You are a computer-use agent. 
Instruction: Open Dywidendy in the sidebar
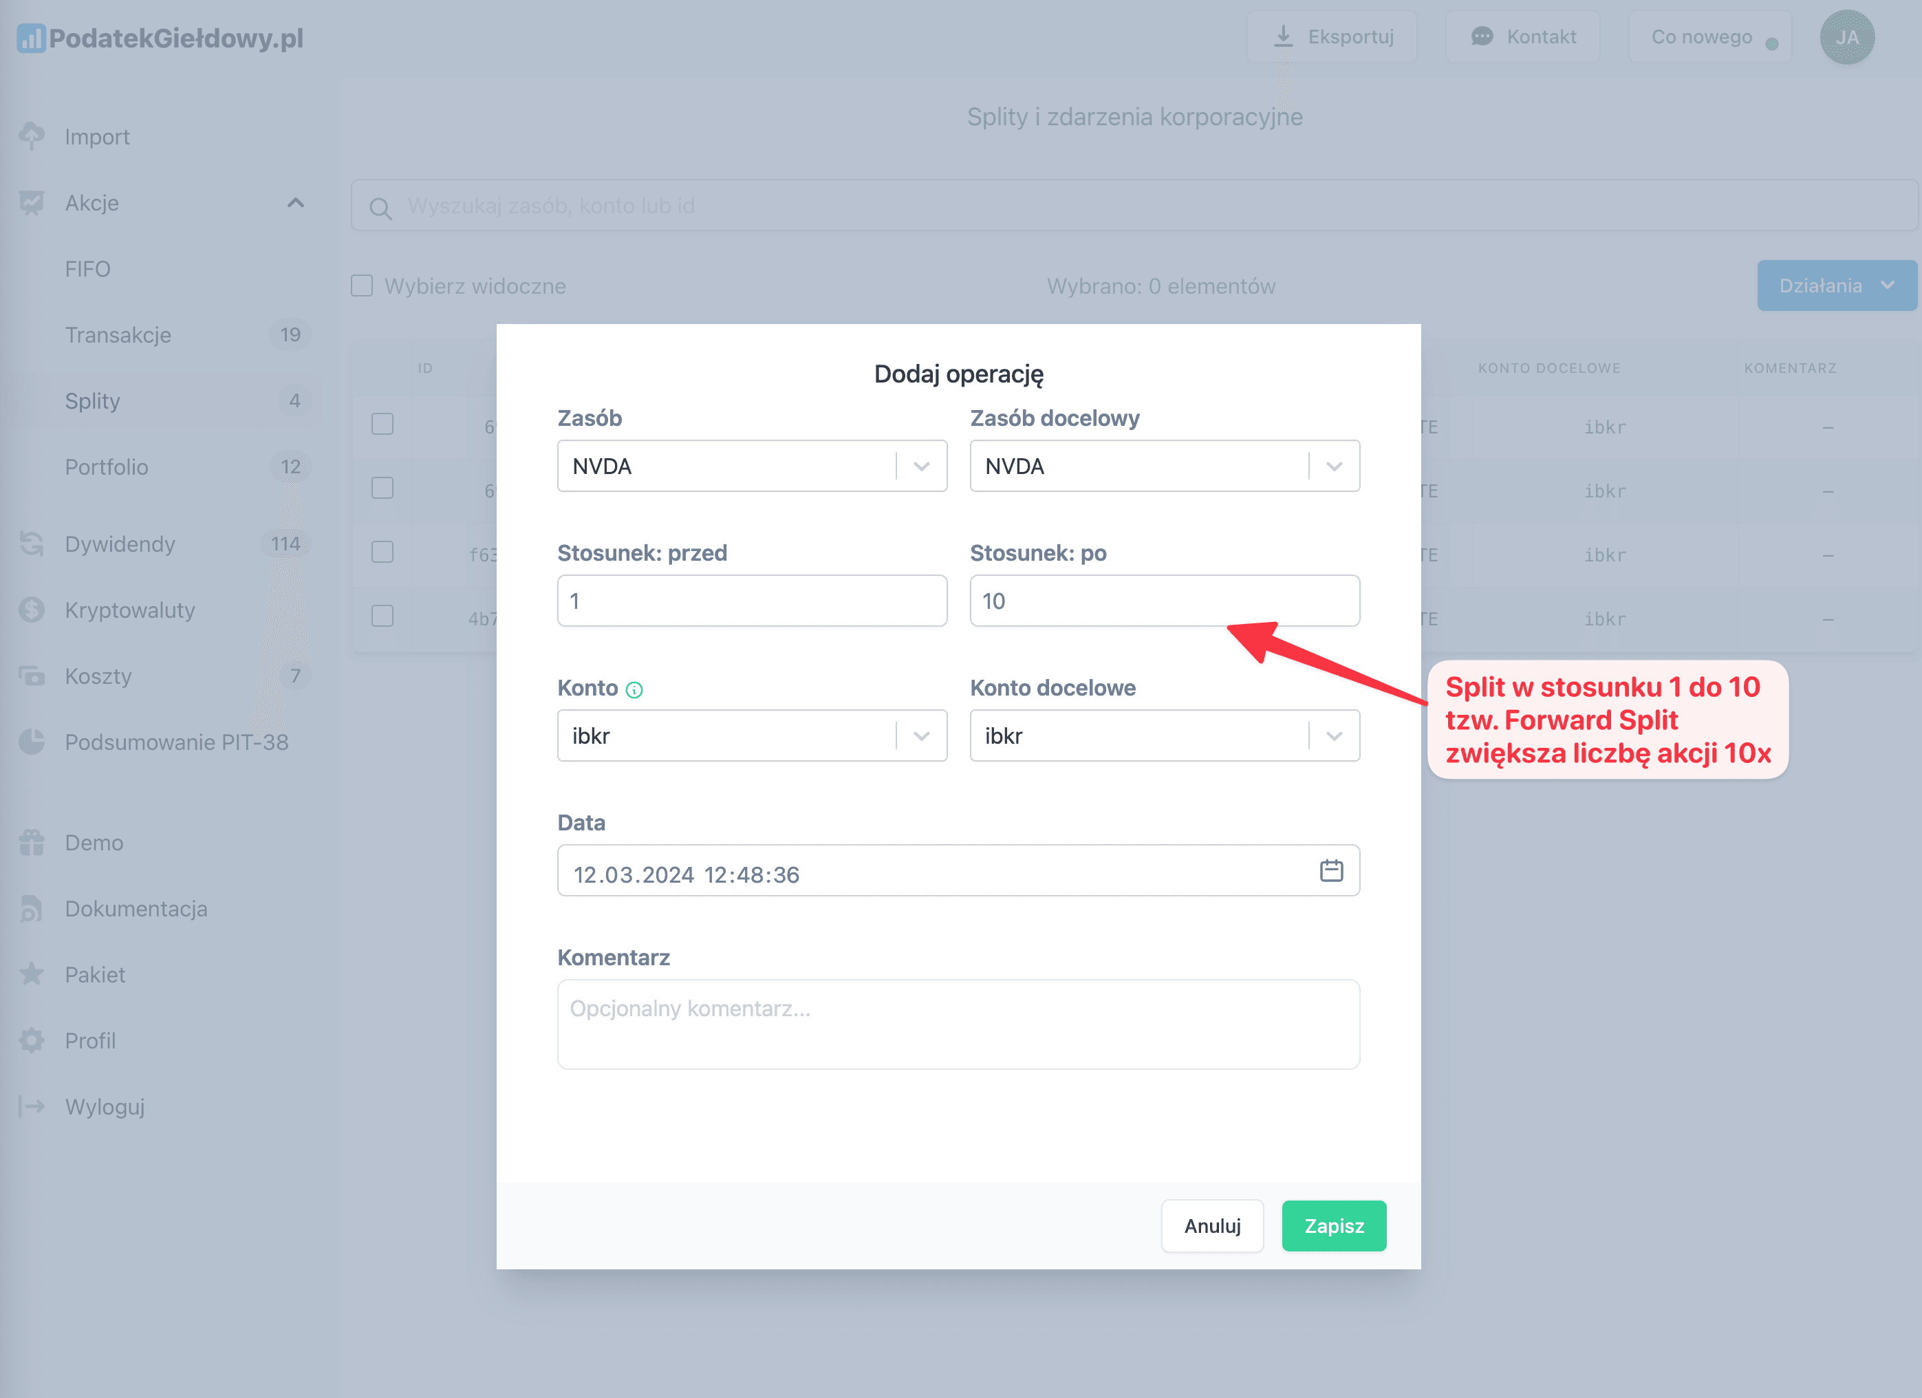pos(120,544)
